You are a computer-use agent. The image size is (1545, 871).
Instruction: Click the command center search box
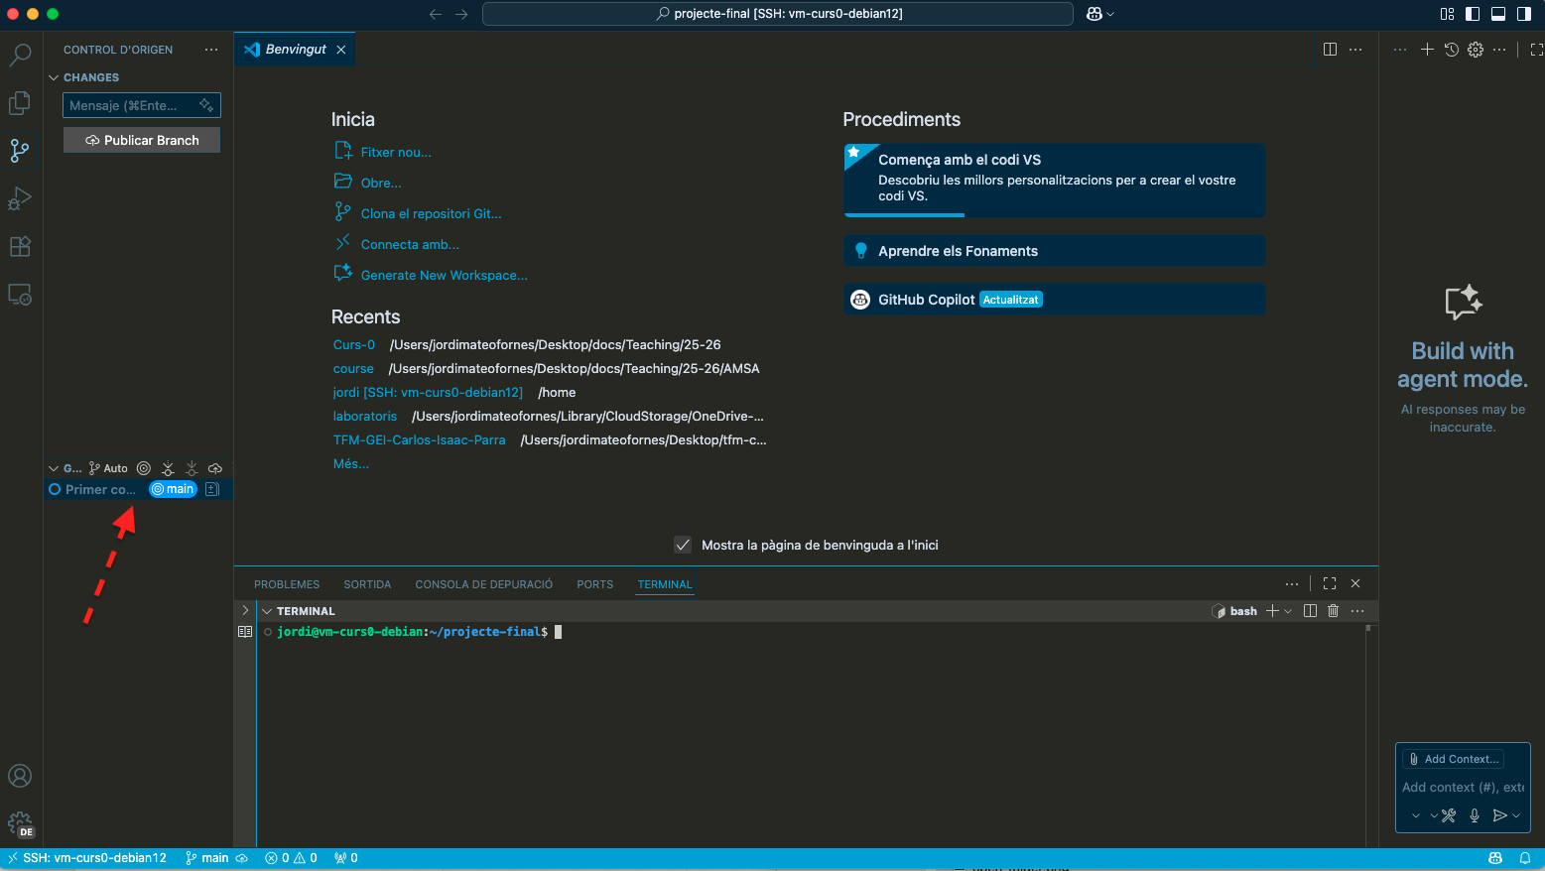[778, 14]
